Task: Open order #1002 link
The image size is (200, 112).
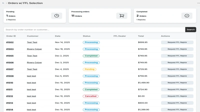Action: tap(10, 42)
